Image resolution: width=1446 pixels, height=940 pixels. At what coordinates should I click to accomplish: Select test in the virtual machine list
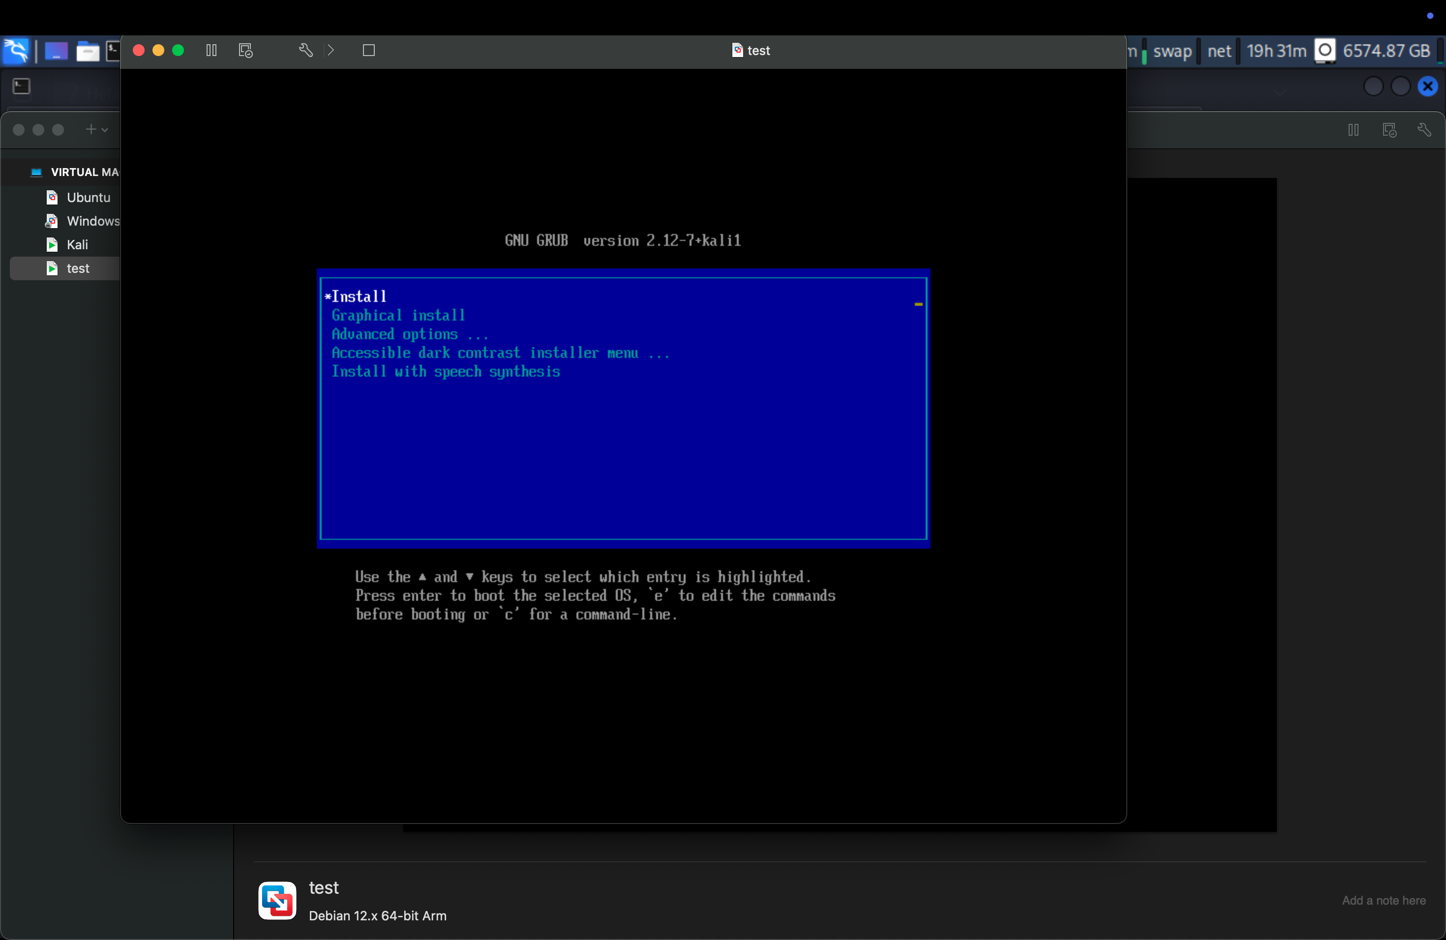coord(78,268)
